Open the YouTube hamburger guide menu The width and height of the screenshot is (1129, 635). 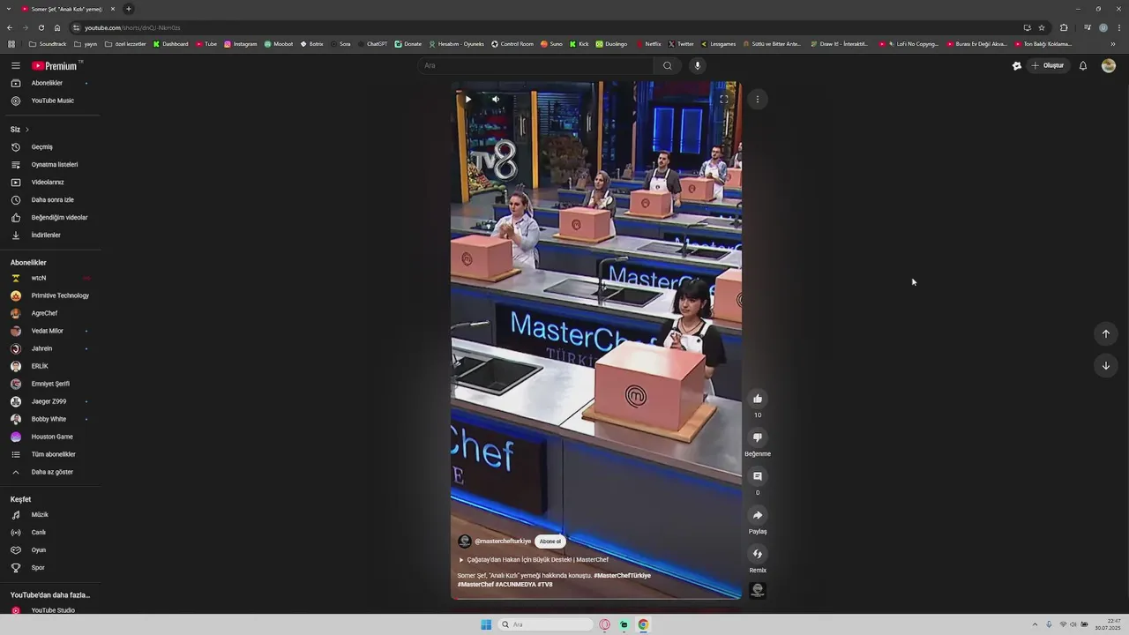pos(16,65)
